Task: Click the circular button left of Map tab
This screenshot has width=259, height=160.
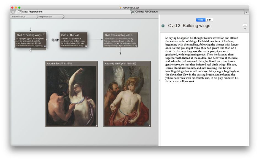Action: click(x=13, y=12)
